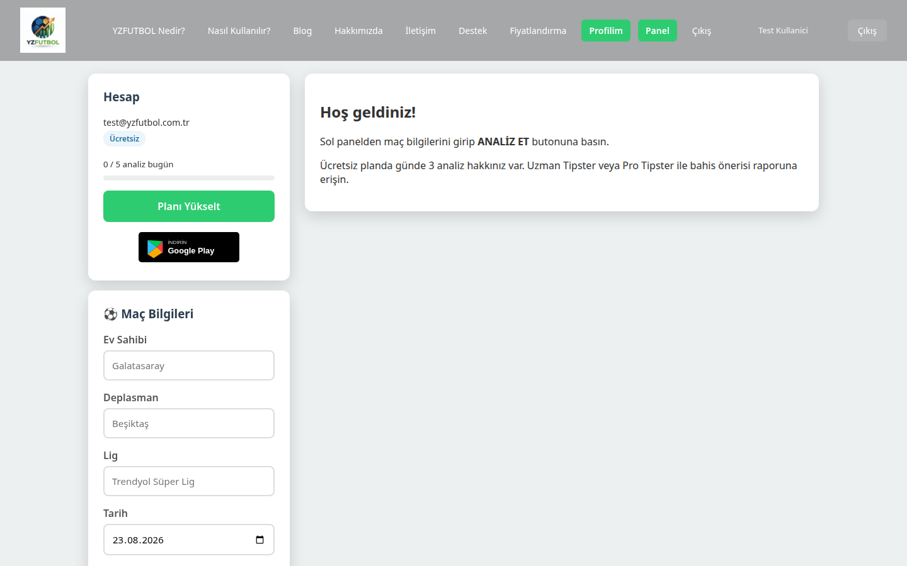907x566 pixels.
Task: Open the YZFUTBOL Nedir? menu item
Action: pyautogui.click(x=149, y=30)
